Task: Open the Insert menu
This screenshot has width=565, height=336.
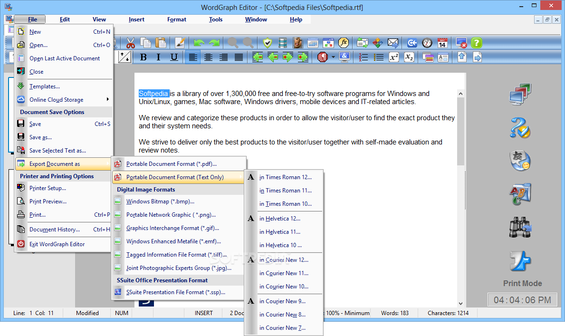Action: [x=136, y=19]
